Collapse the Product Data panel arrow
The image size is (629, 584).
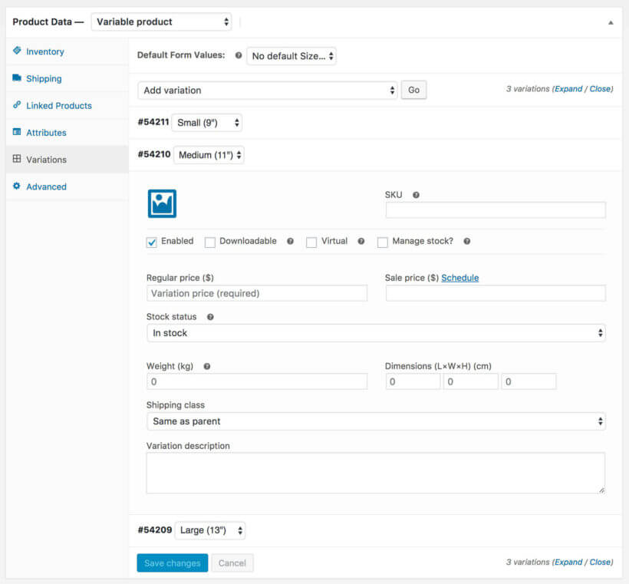[x=611, y=23]
